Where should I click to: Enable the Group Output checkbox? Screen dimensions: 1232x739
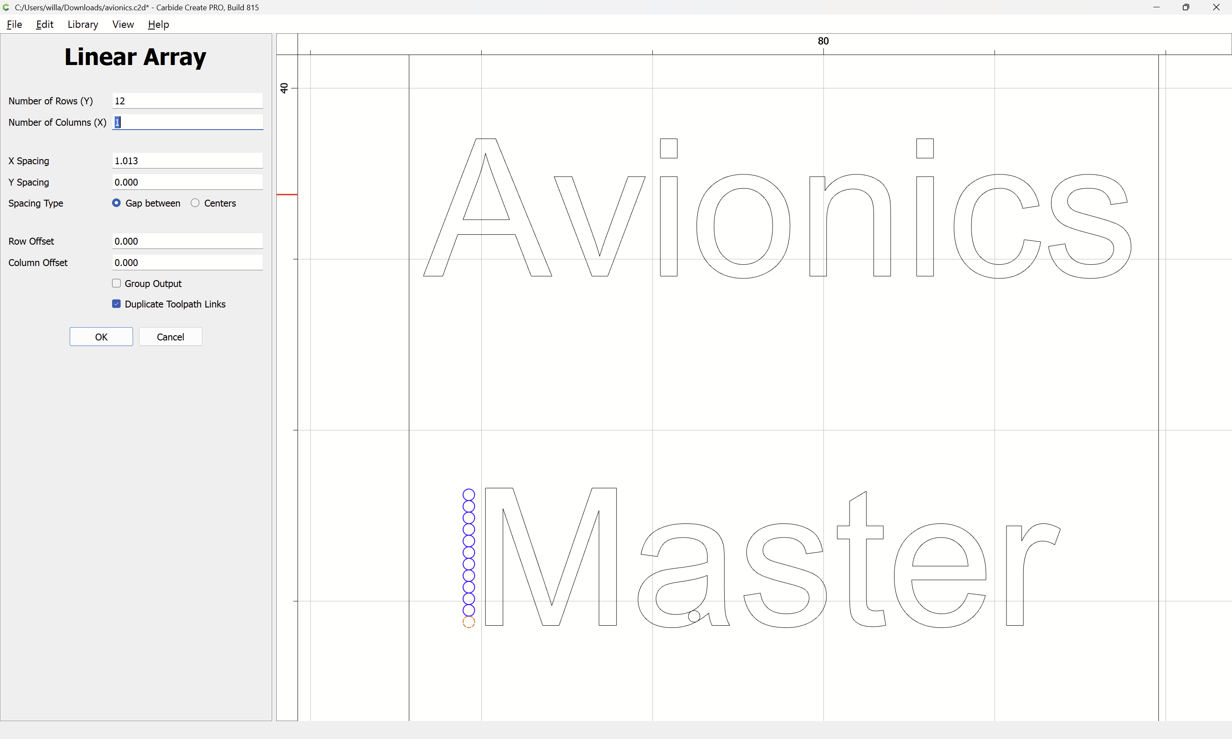click(116, 284)
